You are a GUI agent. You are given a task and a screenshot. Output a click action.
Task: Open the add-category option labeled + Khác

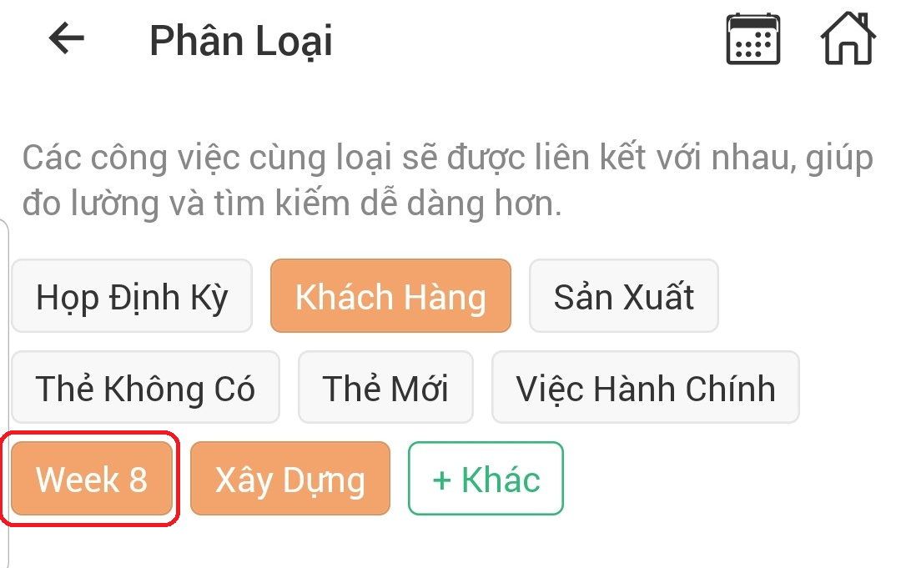(x=485, y=479)
